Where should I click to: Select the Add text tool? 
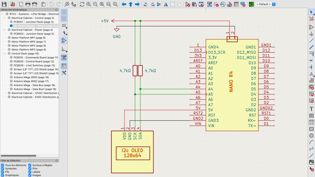tap(311, 109)
